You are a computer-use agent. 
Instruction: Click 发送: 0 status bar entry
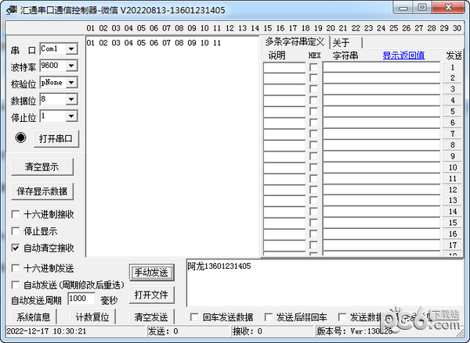188,331
